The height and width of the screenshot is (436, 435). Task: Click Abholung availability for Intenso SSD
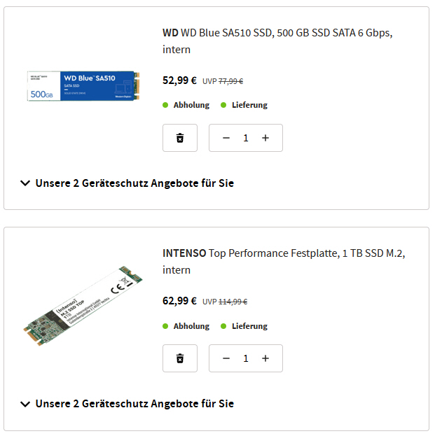(x=191, y=326)
